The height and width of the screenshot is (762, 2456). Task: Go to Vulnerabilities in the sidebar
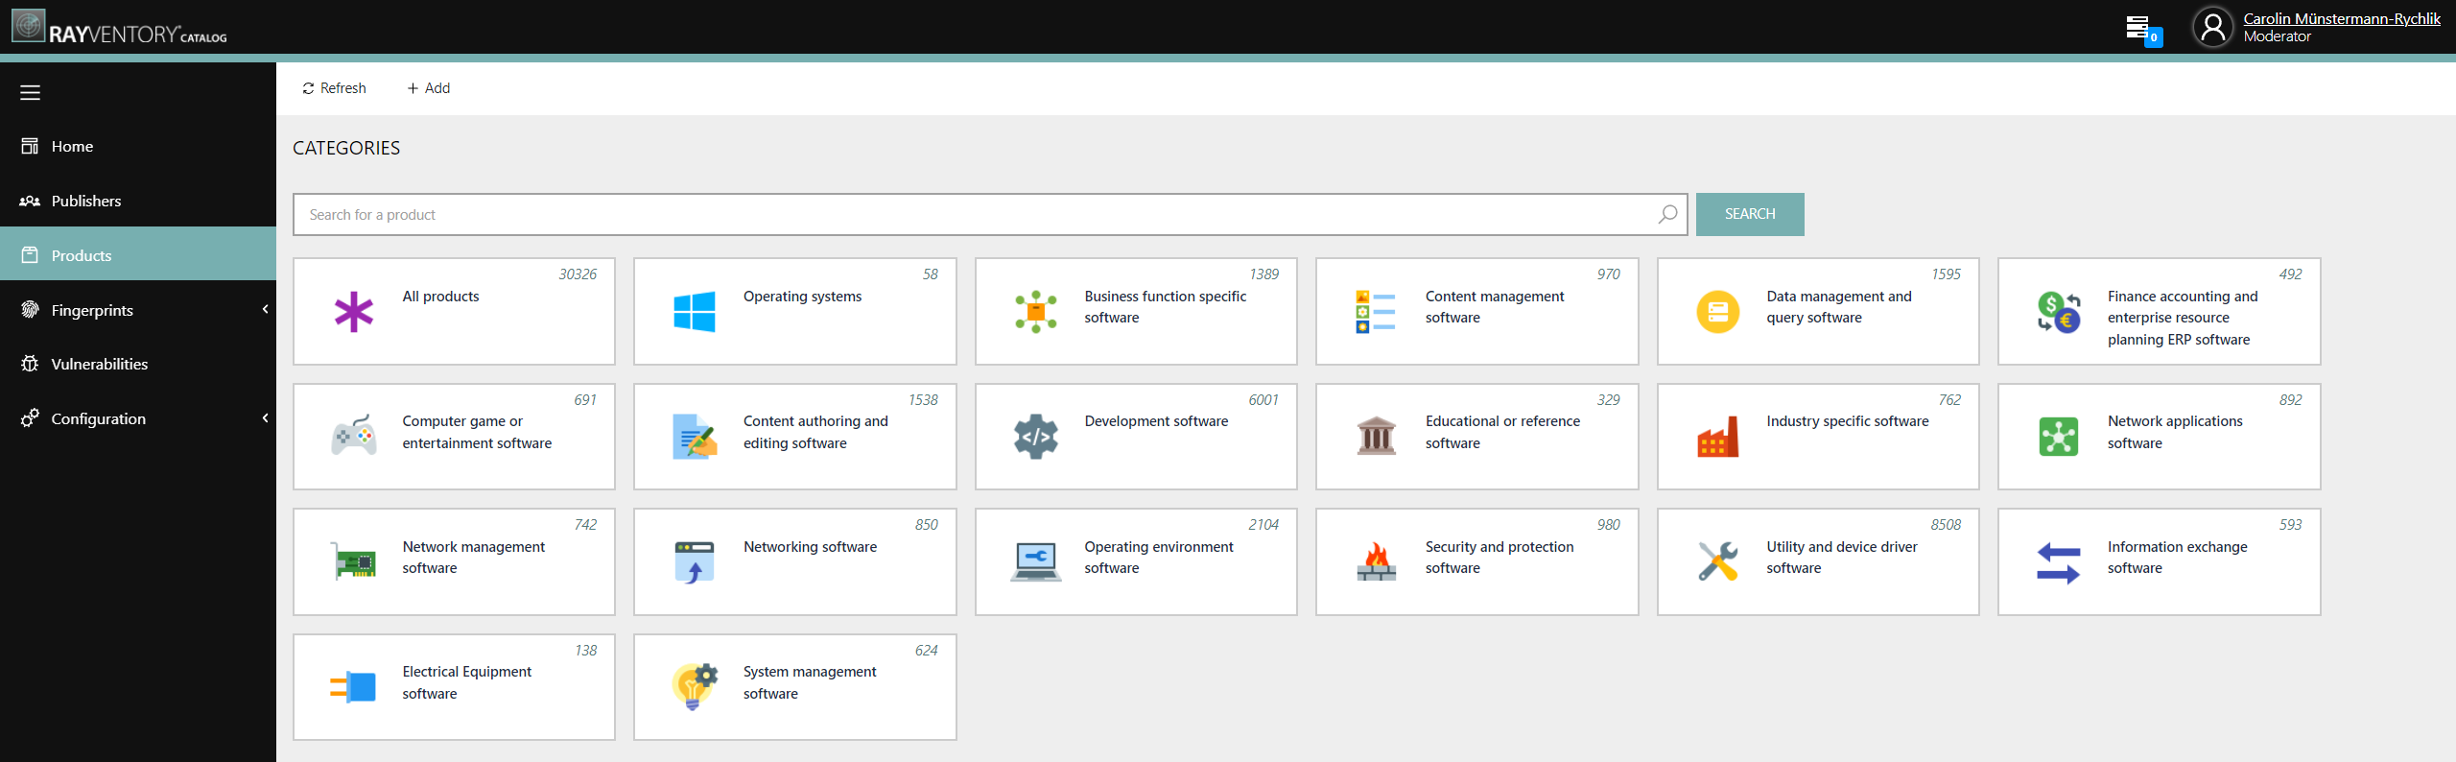99,364
